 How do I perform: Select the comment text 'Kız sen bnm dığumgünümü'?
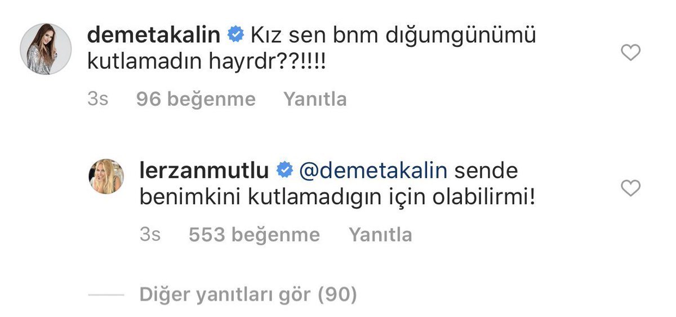(x=392, y=36)
